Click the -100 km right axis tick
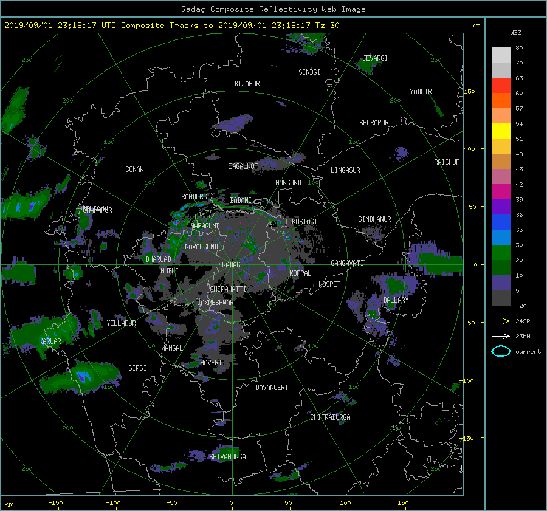 pos(467,380)
